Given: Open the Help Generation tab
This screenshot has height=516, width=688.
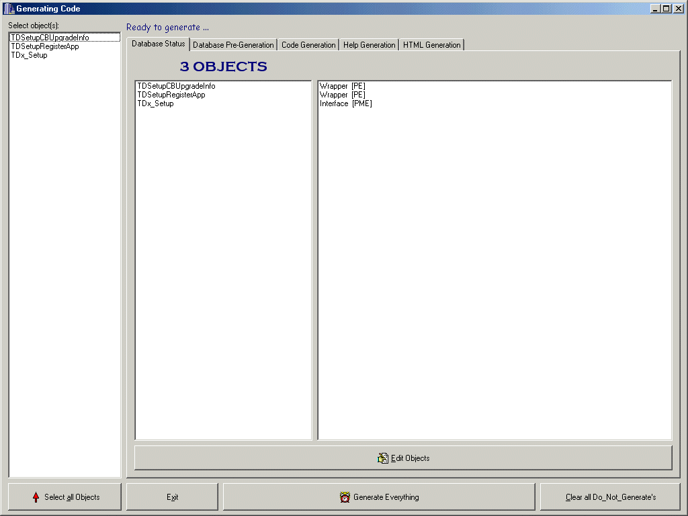Looking at the screenshot, I should pos(369,45).
